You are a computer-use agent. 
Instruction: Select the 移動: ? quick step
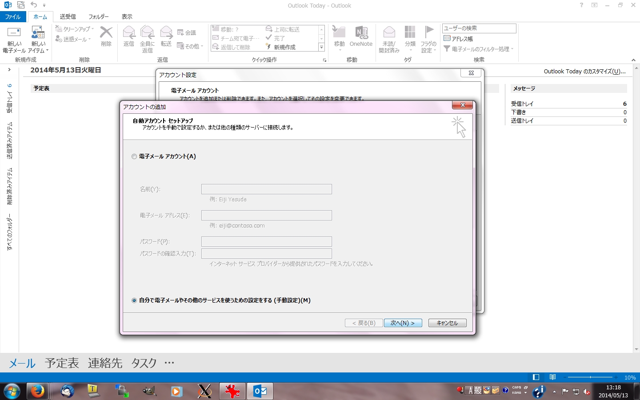tap(226, 29)
